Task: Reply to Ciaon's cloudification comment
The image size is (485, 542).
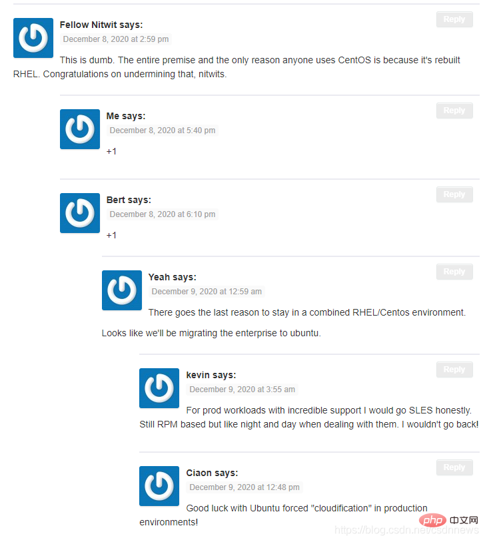Action: click(x=454, y=467)
